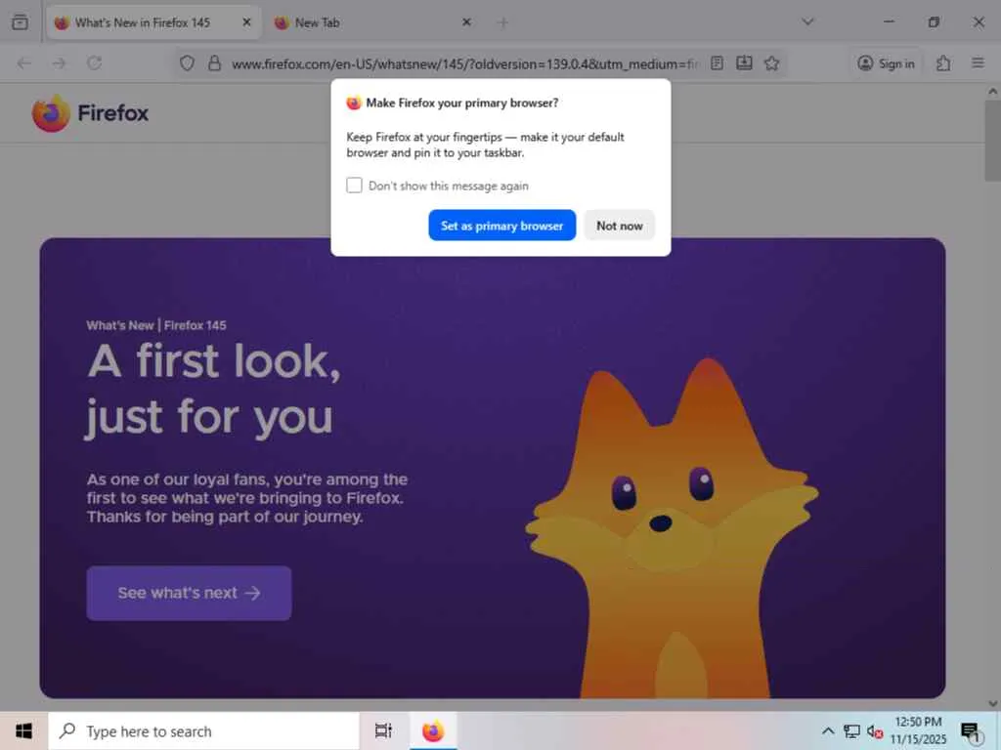This screenshot has height=750, width=1001.
Task: Click the taskbar search box
Action: click(204, 731)
